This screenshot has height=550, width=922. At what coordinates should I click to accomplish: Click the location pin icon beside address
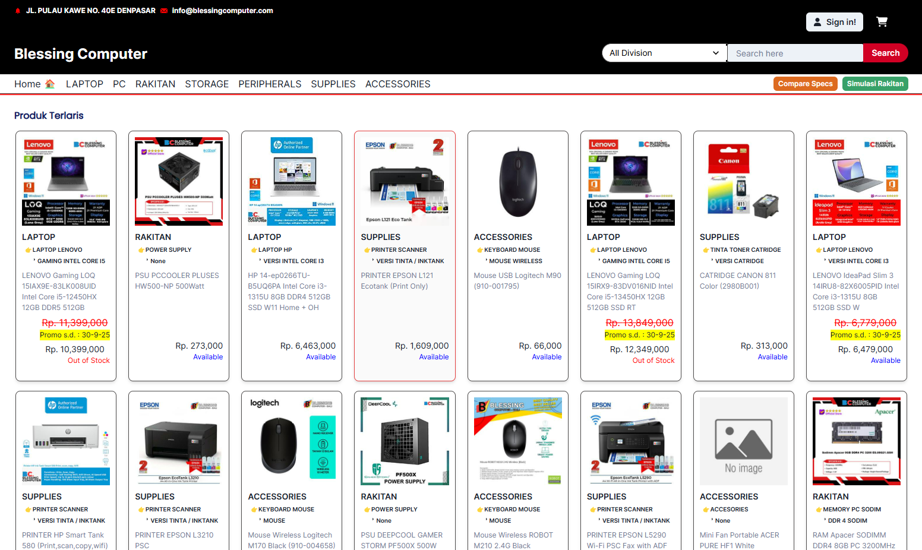coord(18,11)
